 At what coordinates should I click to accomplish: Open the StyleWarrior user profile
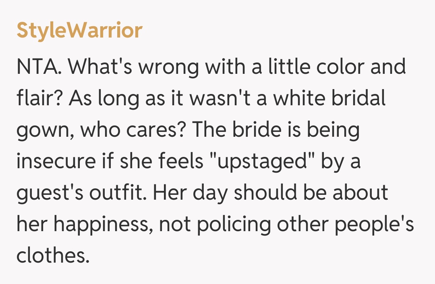point(79,30)
